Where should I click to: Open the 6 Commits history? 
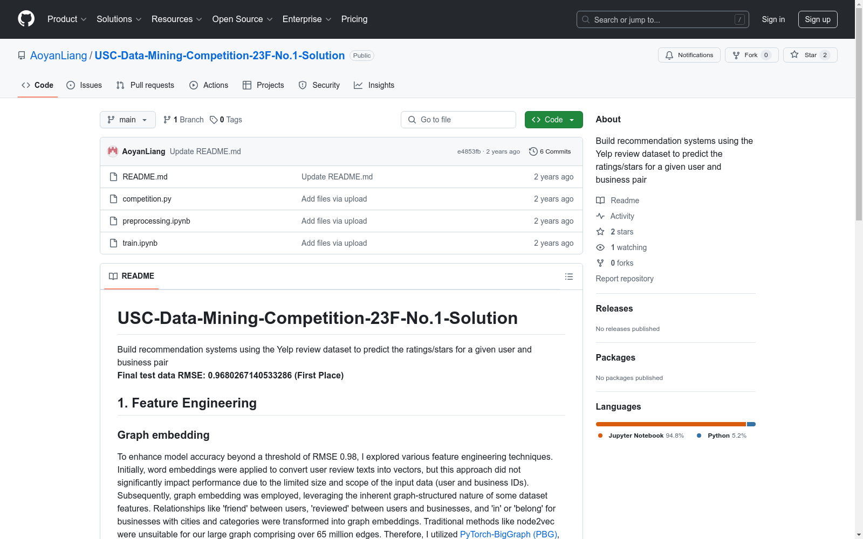click(550, 151)
